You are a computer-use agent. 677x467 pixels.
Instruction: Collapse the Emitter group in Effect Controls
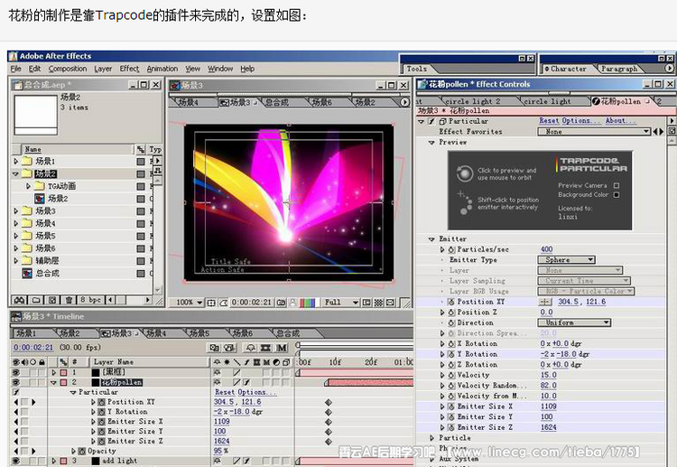431,238
